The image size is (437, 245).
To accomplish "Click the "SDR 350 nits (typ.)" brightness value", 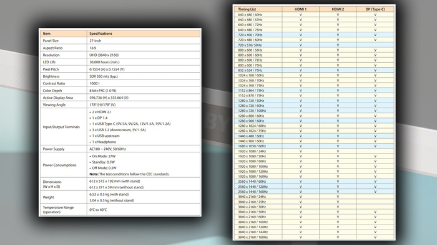I will (x=104, y=76).
